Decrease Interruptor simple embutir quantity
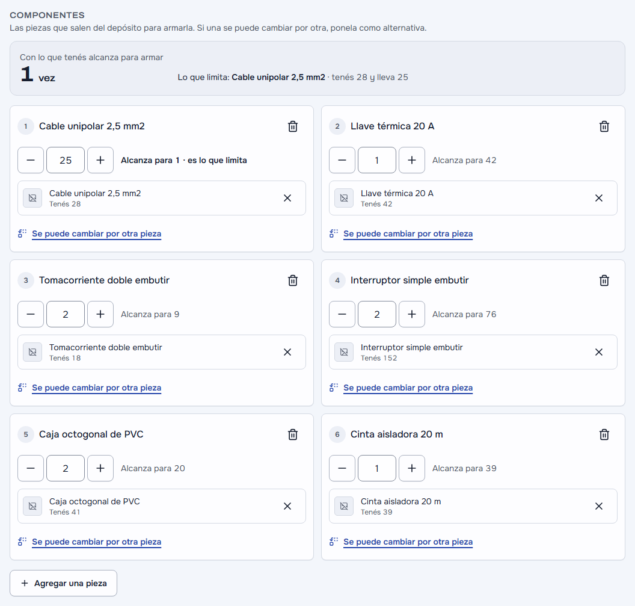Image resolution: width=635 pixels, height=606 pixels. click(x=342, y=314)
